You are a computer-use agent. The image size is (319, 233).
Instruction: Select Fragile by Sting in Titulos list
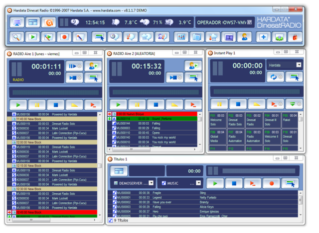[x=202, y=193]
